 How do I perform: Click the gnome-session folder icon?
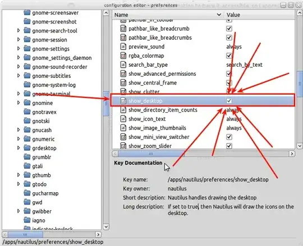coord(27,40)
